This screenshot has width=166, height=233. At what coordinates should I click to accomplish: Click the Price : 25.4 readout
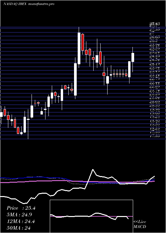pyautogui.click(x=21, y=208)
